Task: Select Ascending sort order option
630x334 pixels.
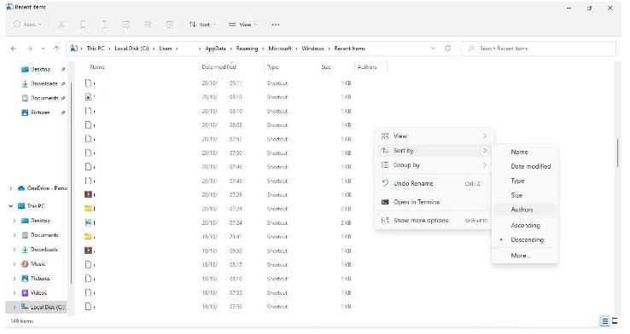Action: click(525, 225)
